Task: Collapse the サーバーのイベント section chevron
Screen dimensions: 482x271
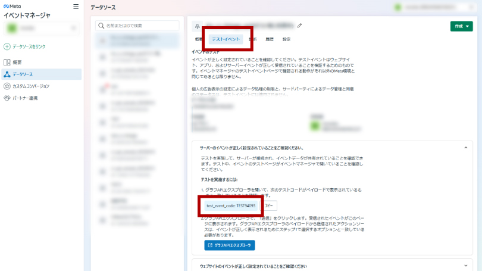Action: [466, 148]
